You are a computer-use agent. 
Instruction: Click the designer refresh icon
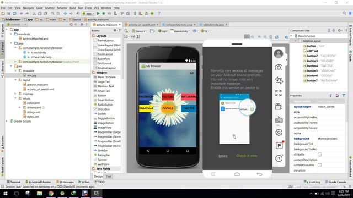pyautogui.click(x=277, y=37)
